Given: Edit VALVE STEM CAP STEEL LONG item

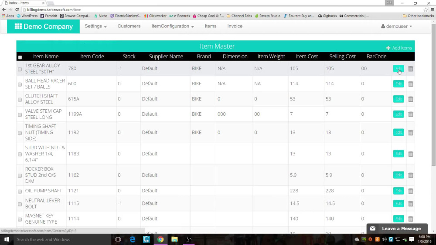Looking at the screenshot, I should pos(399,114).
